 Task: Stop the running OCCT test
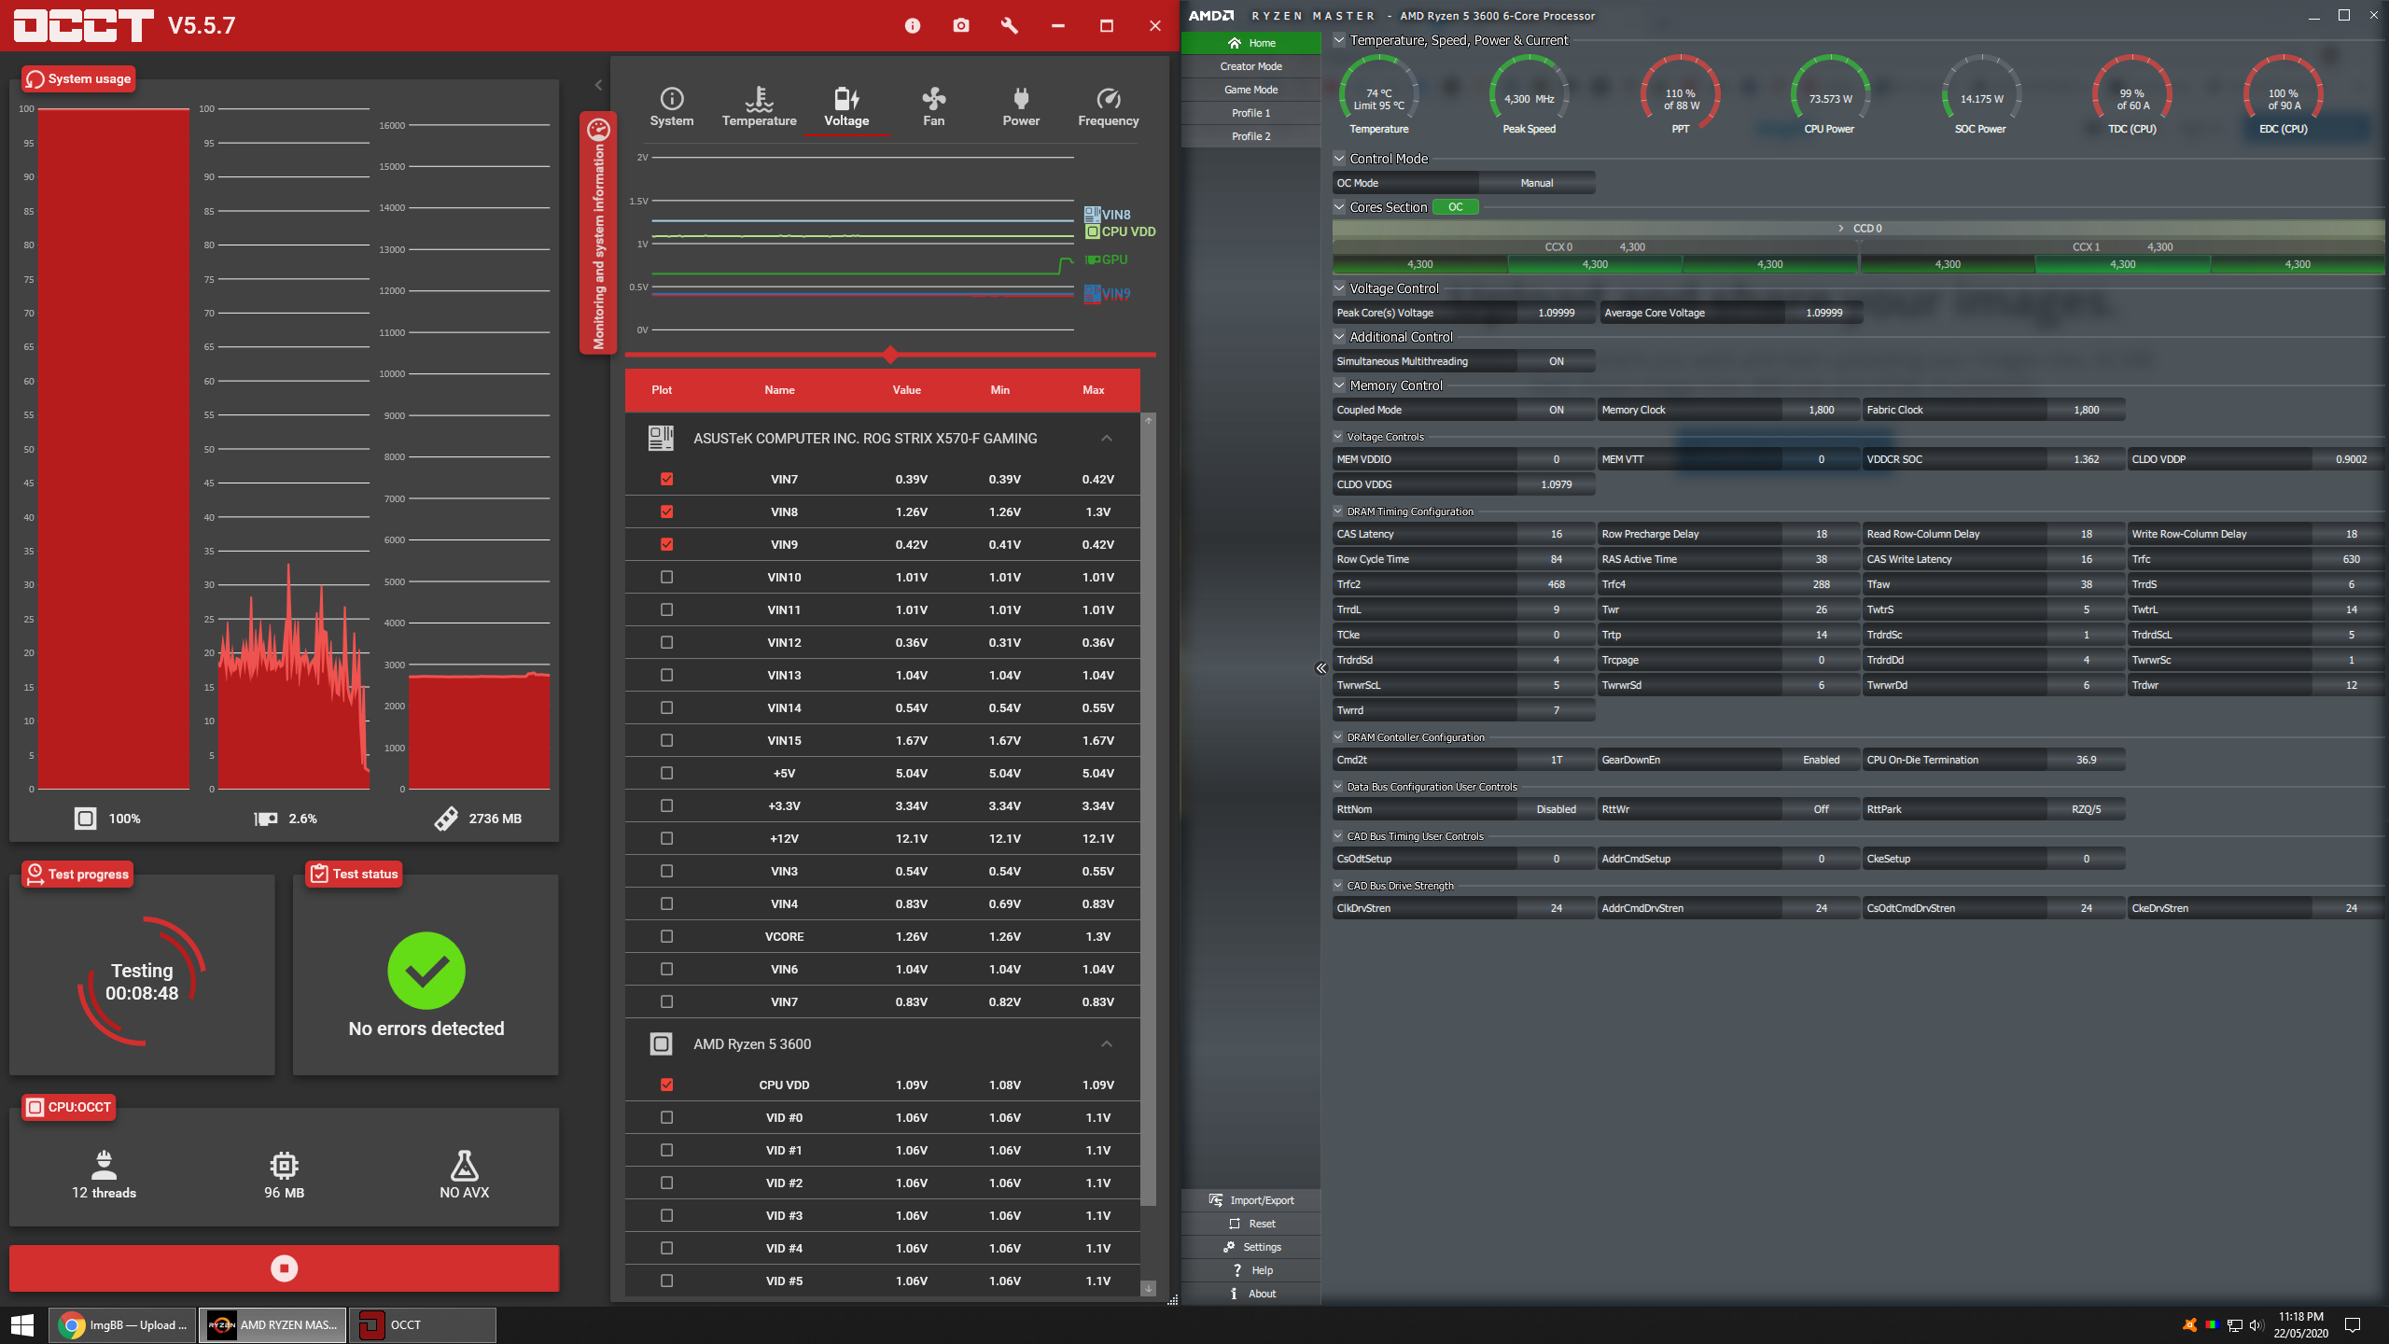click(x=284, y=1267)
